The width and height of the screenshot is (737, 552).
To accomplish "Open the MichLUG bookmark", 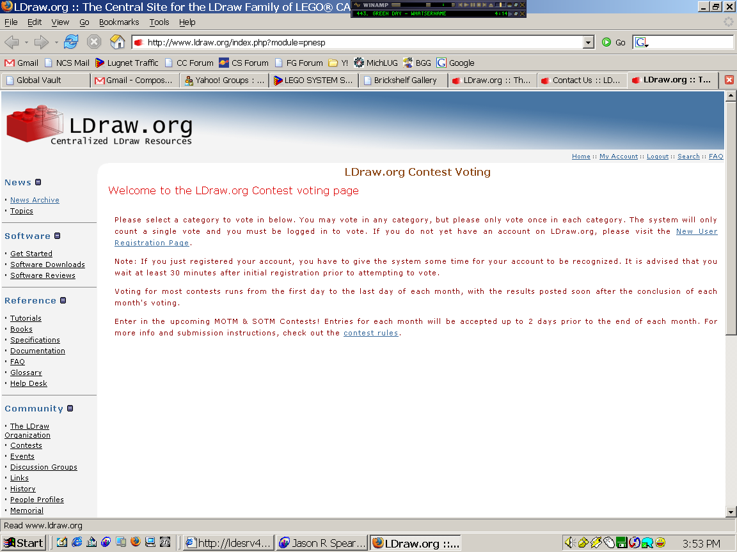I will click(x=376, y=63).
